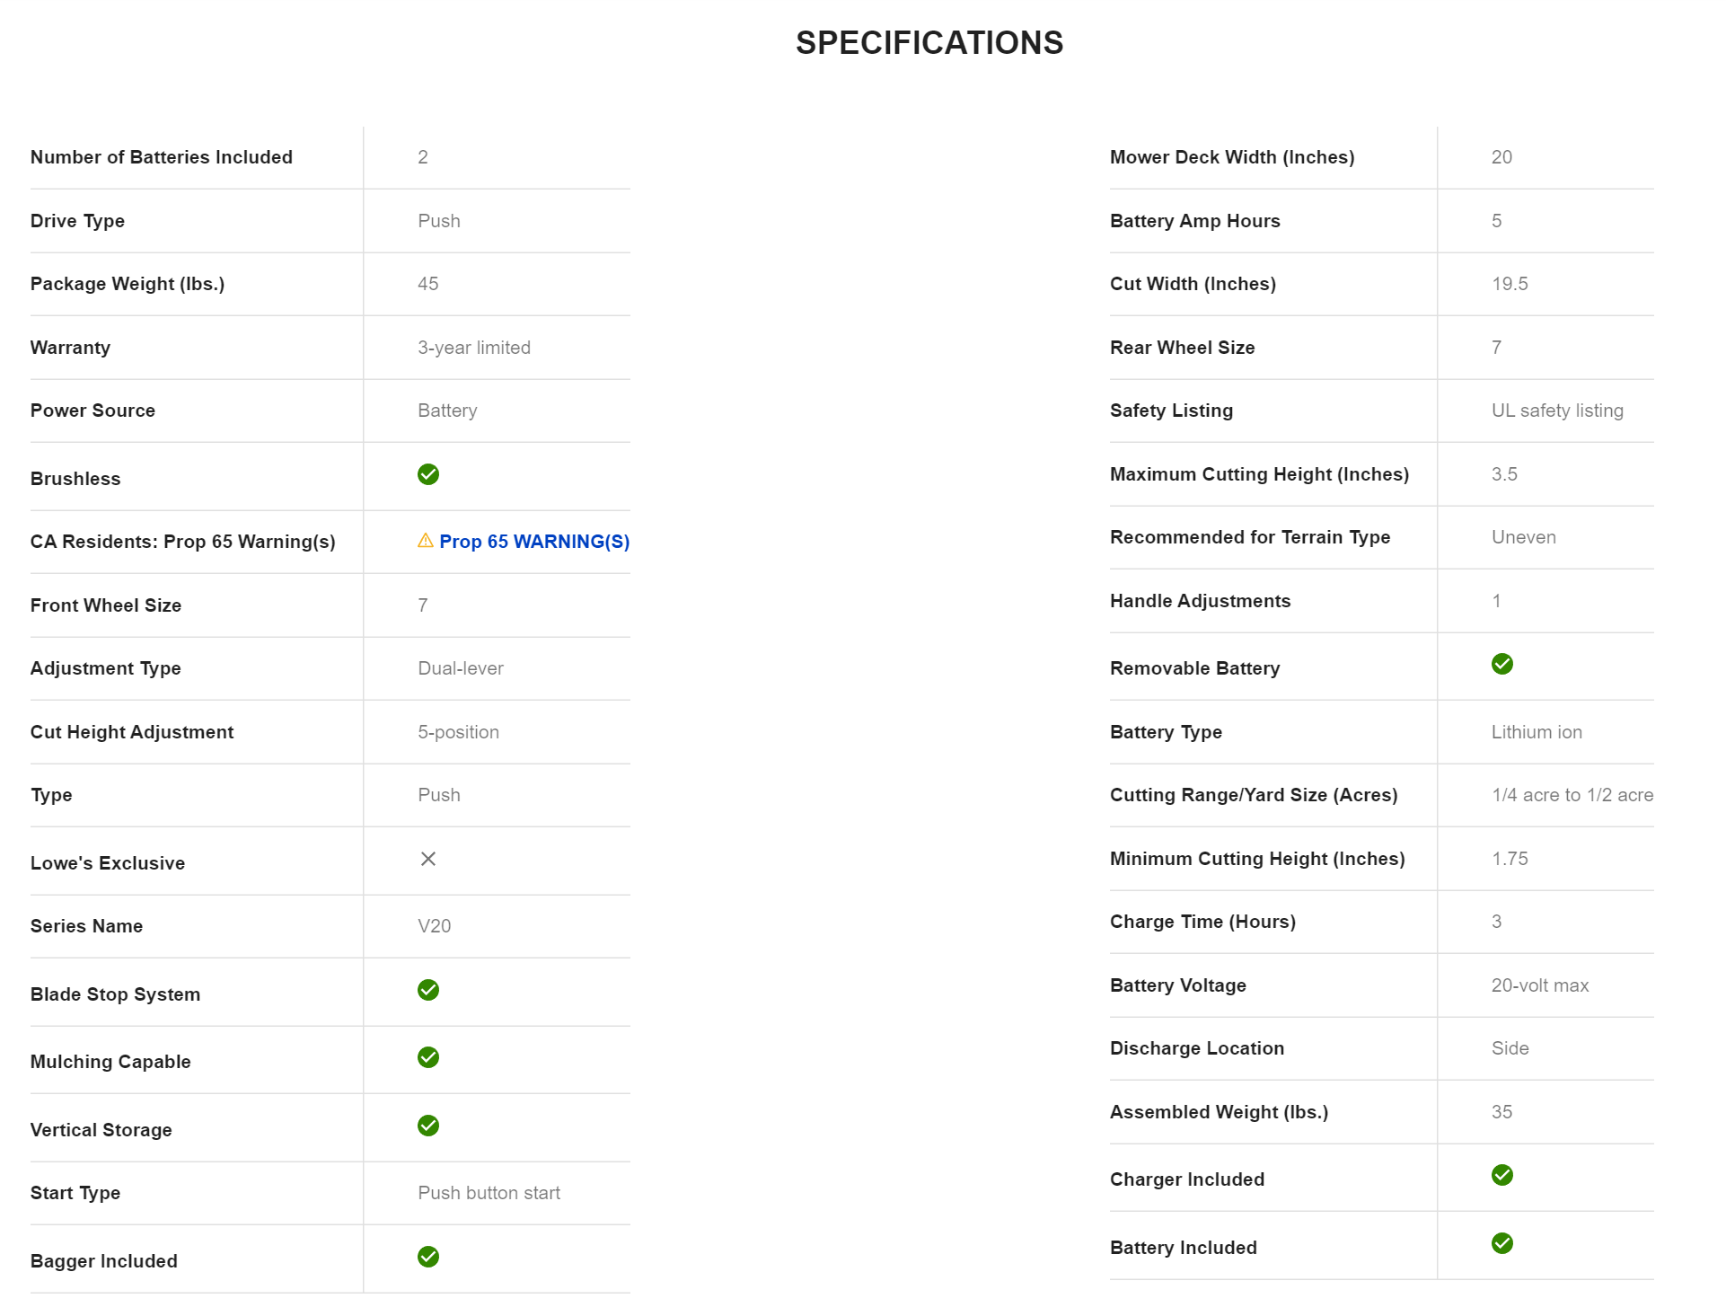Viewport: 1726px width, 1316px height.
Task: Click the Cutting Range/Yard Size value text
Action: tap(1572, 795)
